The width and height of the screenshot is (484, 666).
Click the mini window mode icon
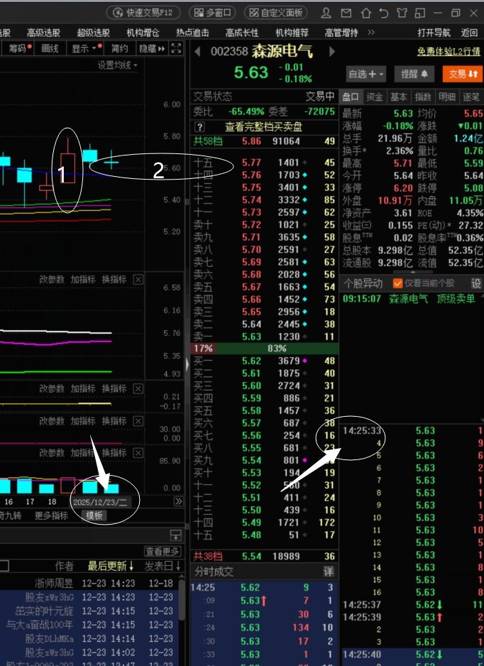(x=420, y=13)
